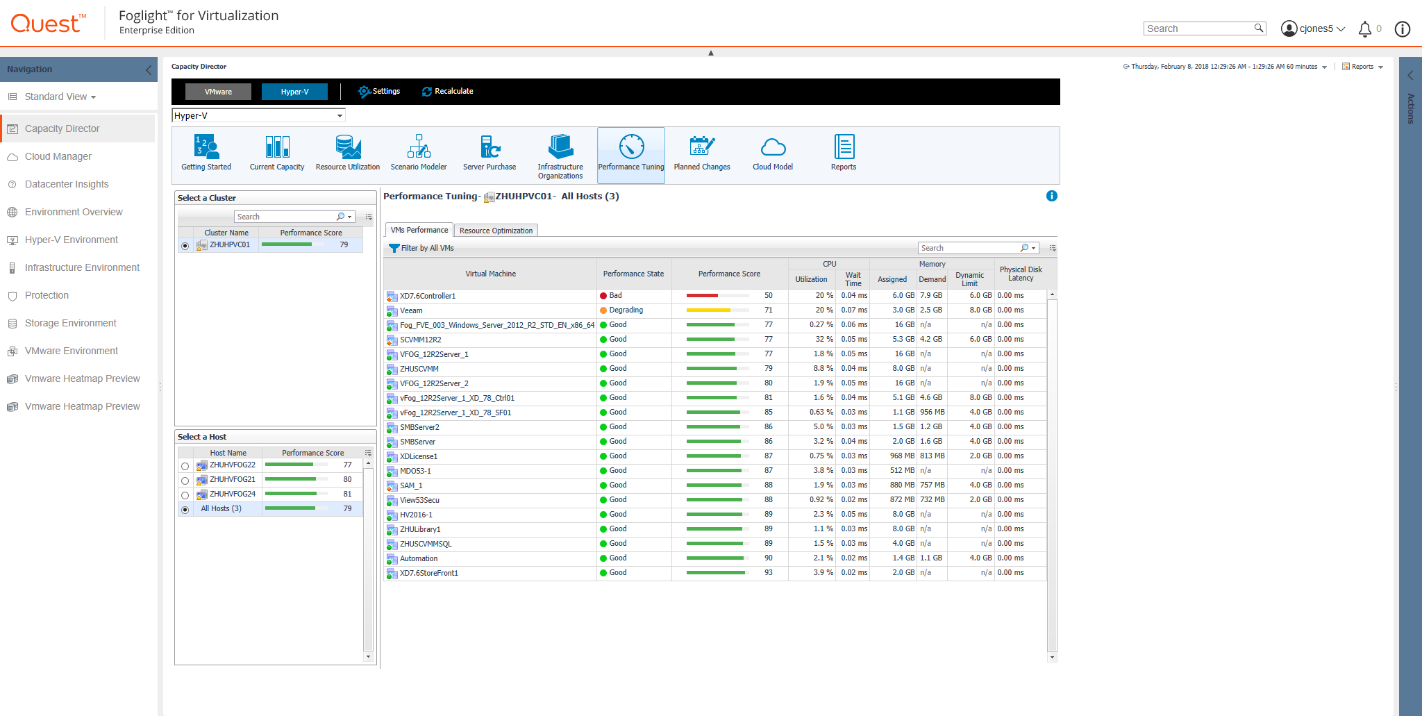Click the blue info icon beside Performance Tuning title
Screen dimensions: 1422x716
[1051, 196]
